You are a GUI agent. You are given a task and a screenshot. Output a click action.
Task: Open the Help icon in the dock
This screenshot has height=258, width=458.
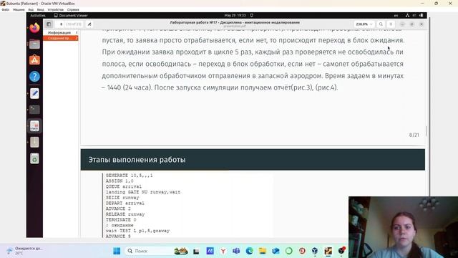click(34, 77)
